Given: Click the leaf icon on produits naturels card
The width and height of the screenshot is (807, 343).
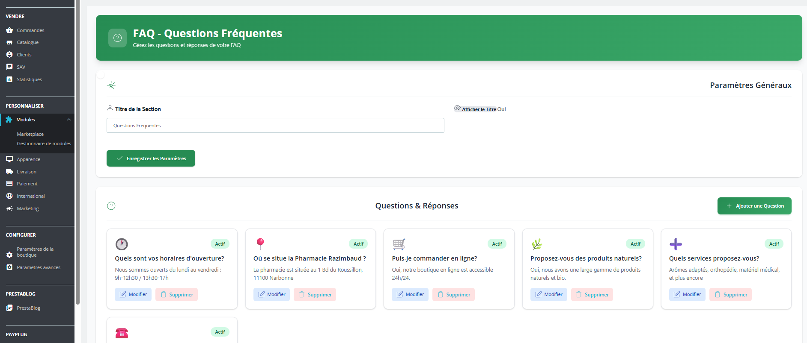Looking at the screenshot, I should [537, 244].
